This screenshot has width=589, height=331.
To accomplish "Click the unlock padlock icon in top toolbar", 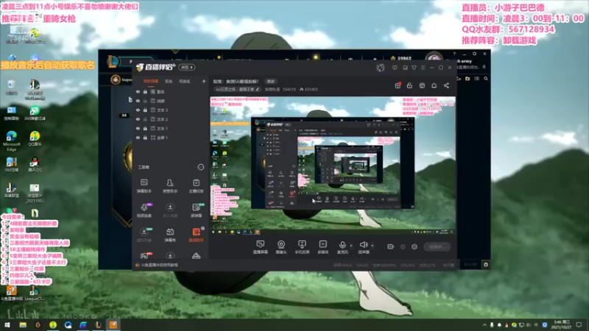I will point(409,85).
